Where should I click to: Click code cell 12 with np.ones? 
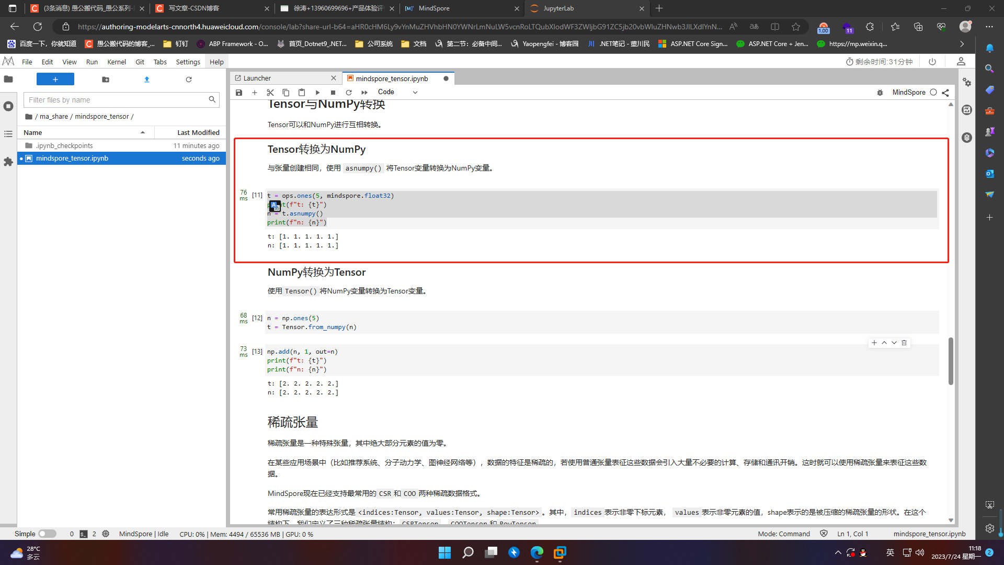[602, 323]
